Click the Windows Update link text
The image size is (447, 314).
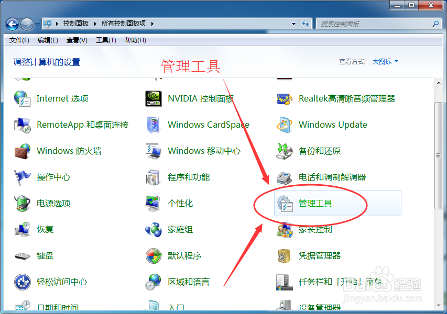coord(333,125)
